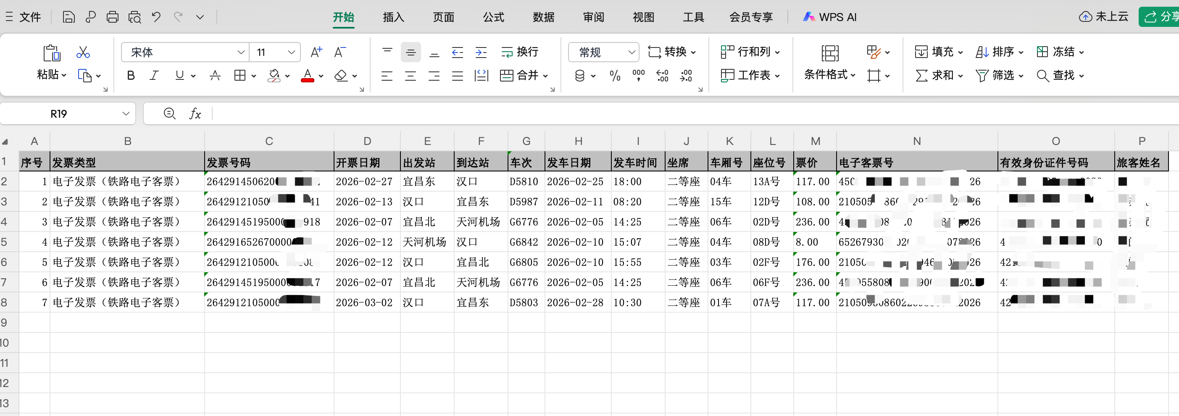Apply the red font color swatch
Viewport: 1179px width, 416px height.
tap(308, 76)
